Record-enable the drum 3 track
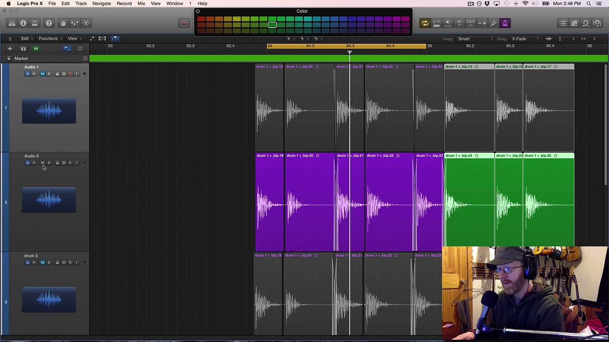Viewport: 609px width, 342px height. [x=70, y=263]
